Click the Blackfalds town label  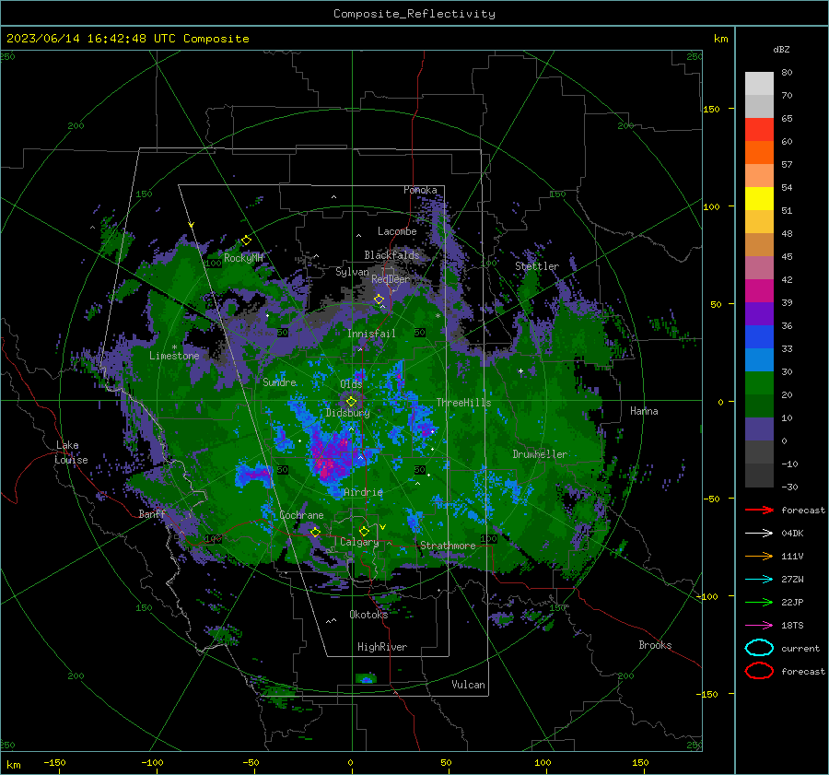point(391,255)
